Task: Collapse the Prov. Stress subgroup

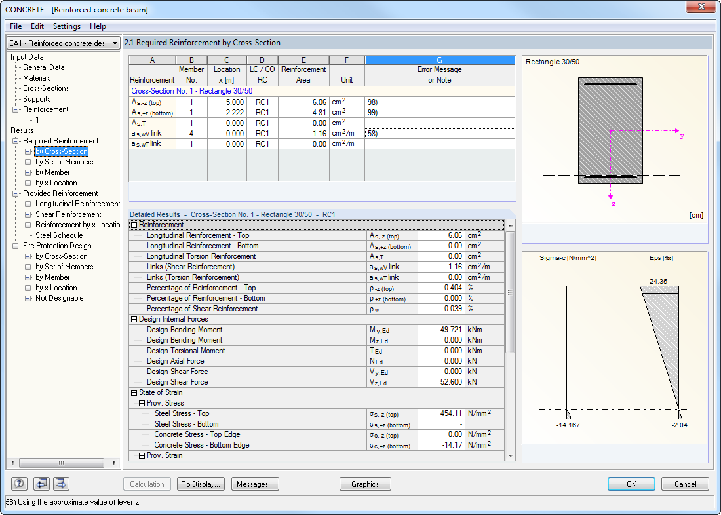Action: tap(142, 403)
